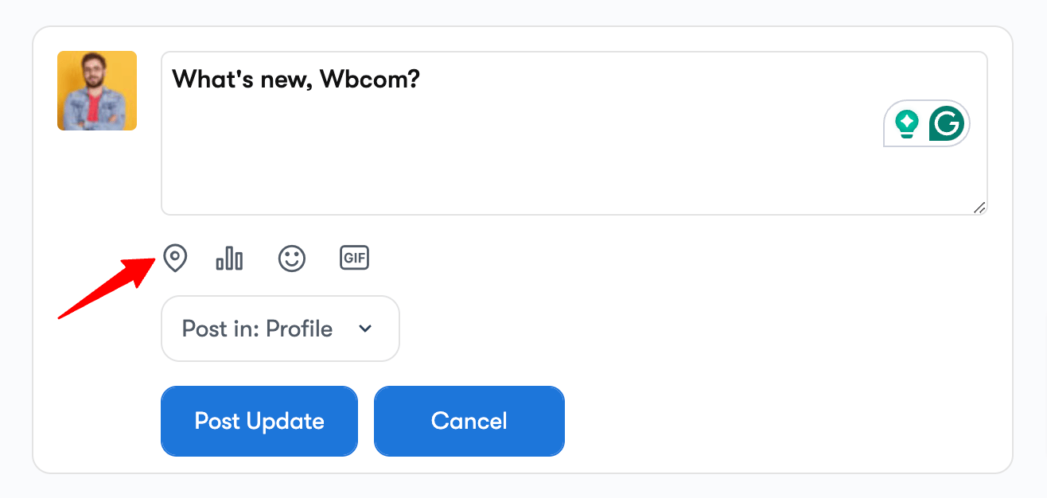
Task: Create a poll for this update
Action: 229,258
